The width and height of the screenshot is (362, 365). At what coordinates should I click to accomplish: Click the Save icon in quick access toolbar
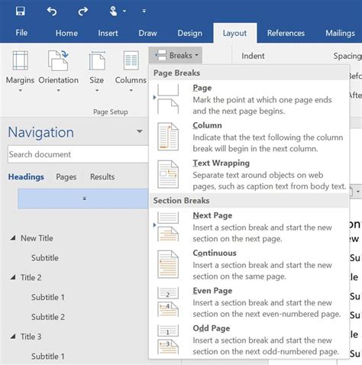pyautogui.click(x=21, y=11)
